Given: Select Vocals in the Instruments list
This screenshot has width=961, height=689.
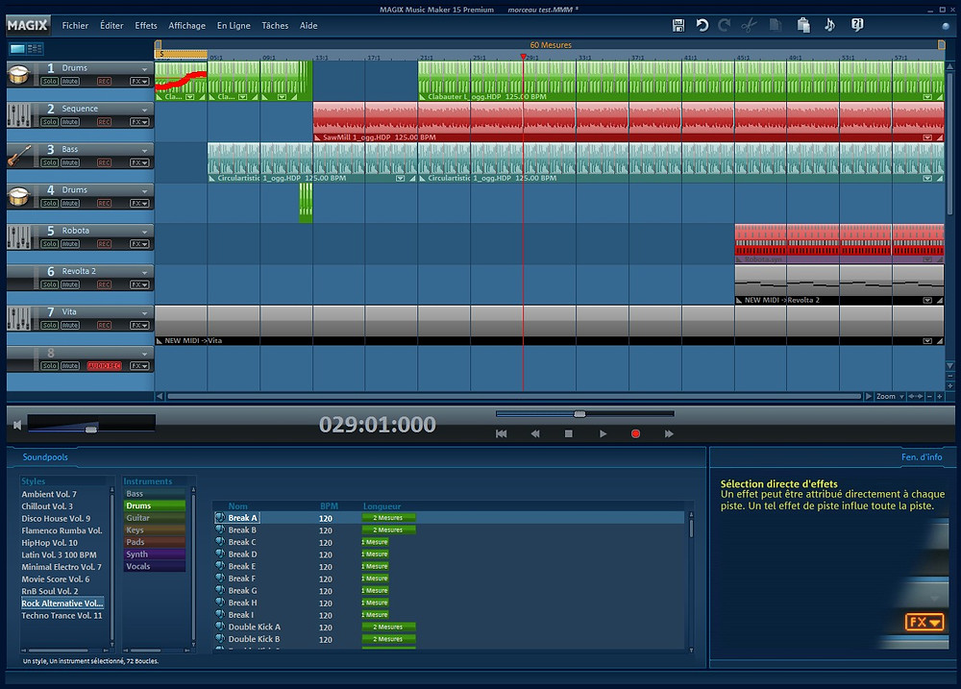Looking at the screenshot, I should [x=155, y=566].
